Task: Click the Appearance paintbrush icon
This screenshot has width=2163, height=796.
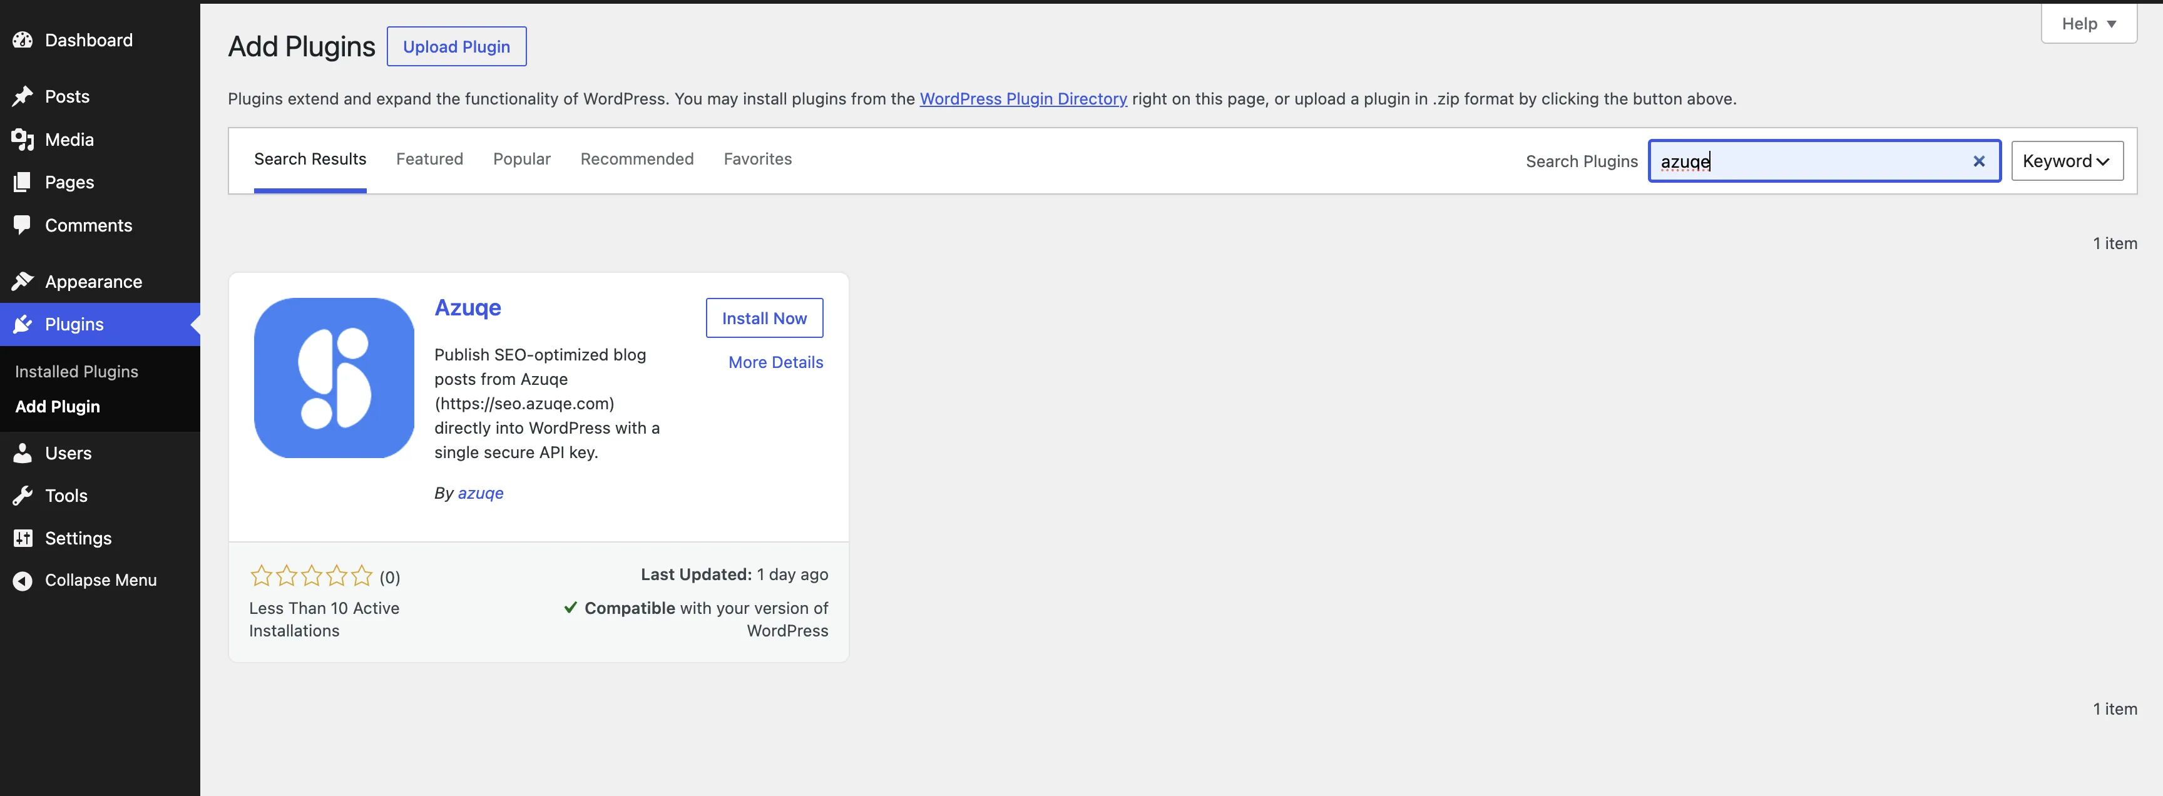Action: tap(23, 281)
